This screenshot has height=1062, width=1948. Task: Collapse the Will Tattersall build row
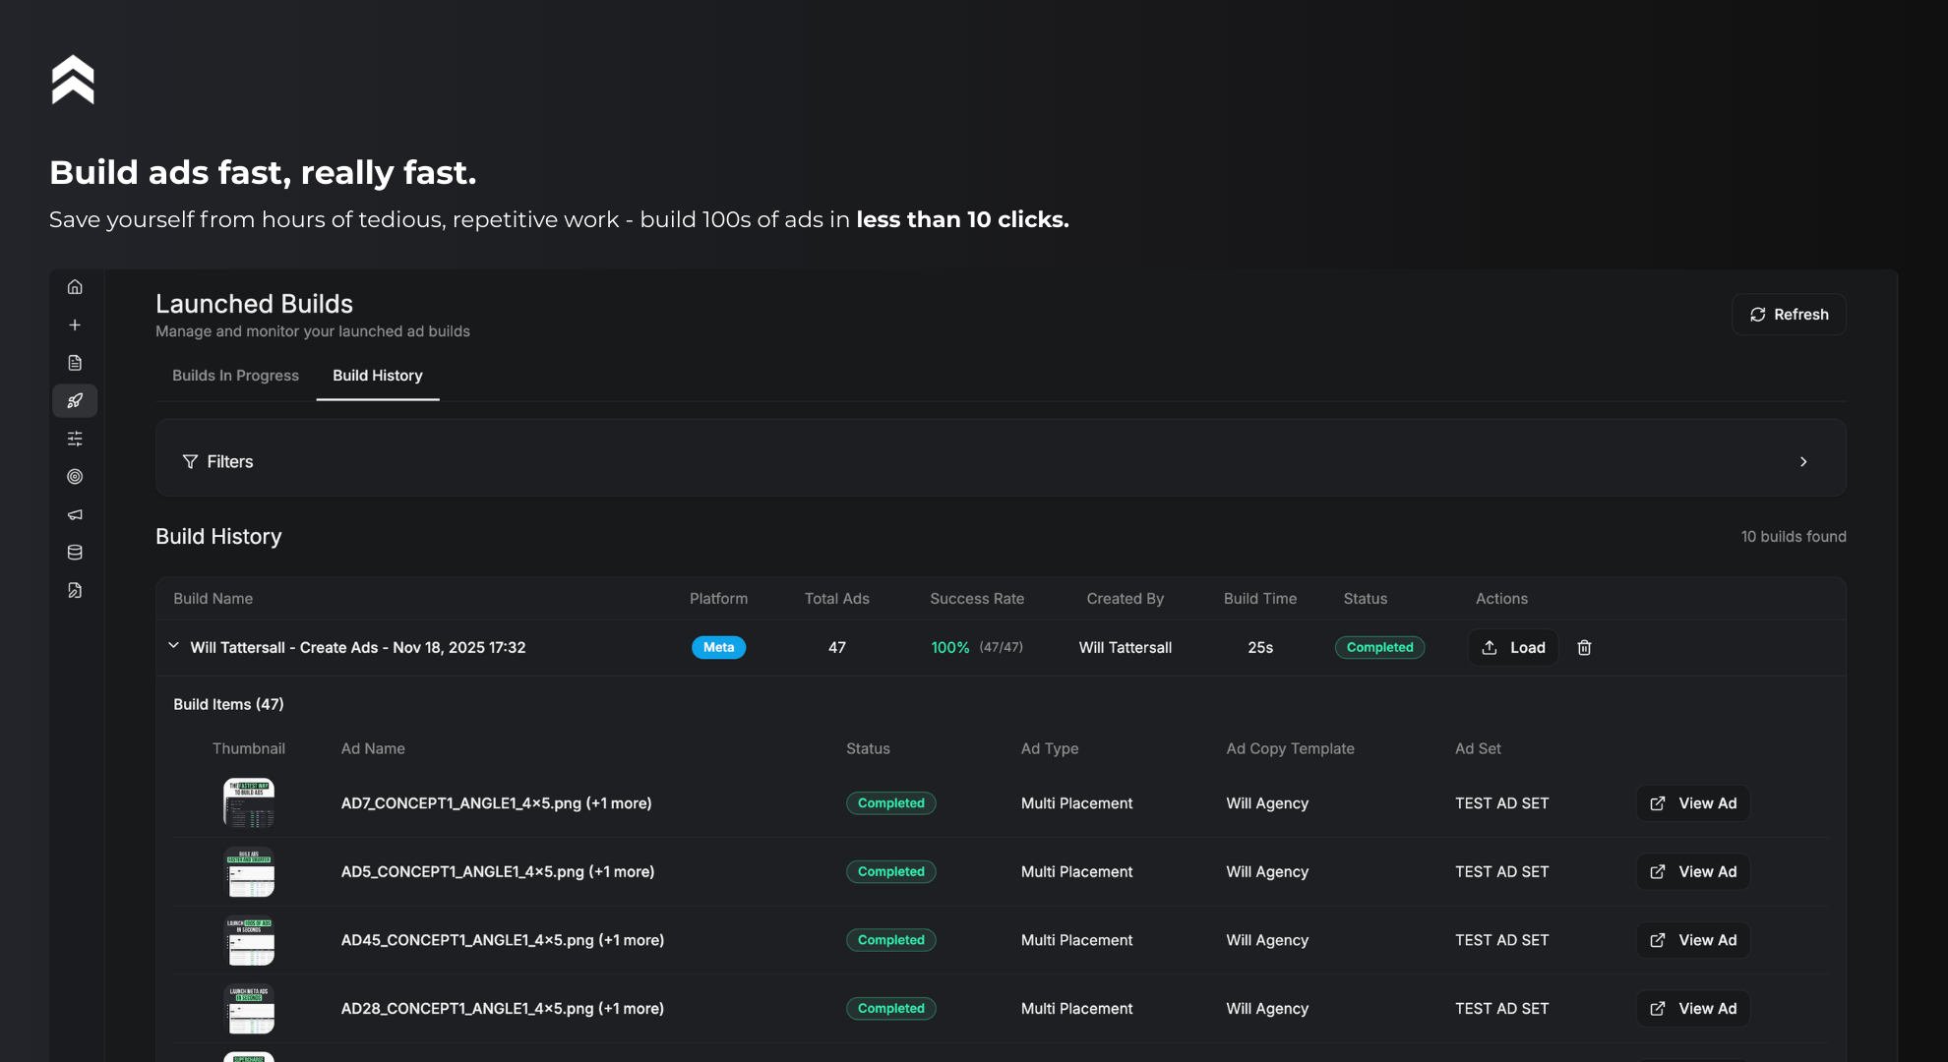point(173,645)
